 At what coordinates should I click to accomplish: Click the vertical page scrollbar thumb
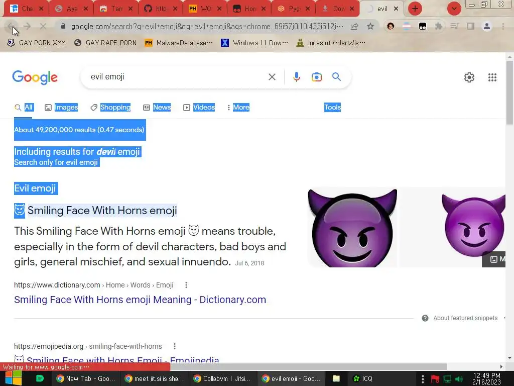tap(509, 92)
